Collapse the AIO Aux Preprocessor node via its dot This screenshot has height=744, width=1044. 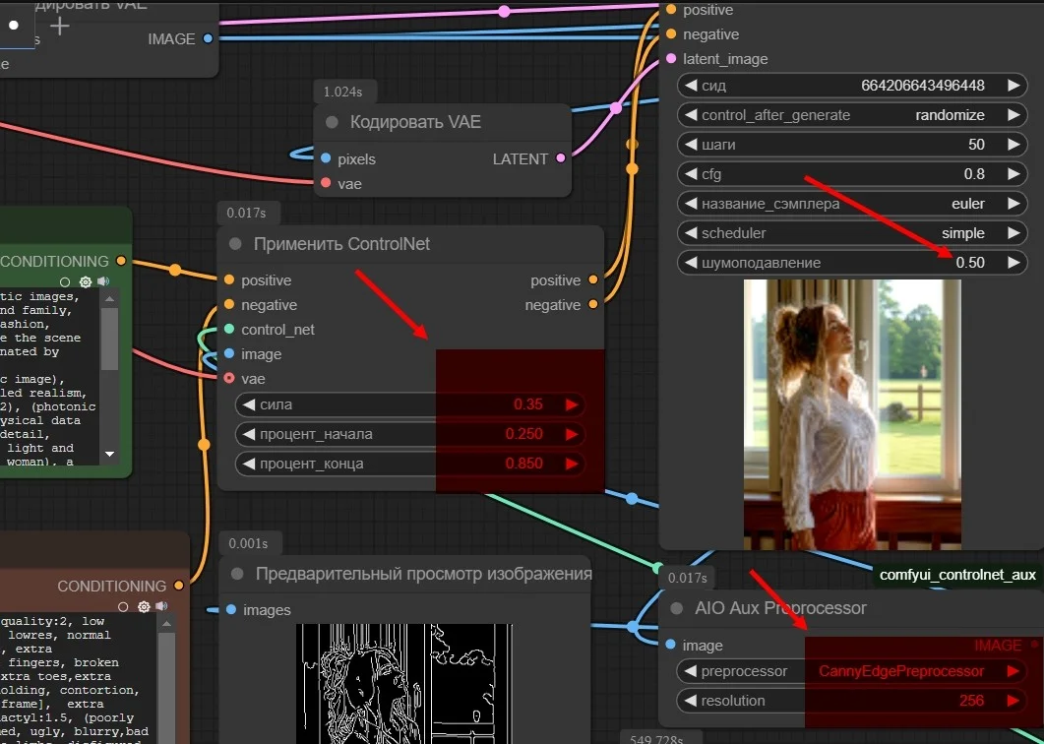[676, 608]
